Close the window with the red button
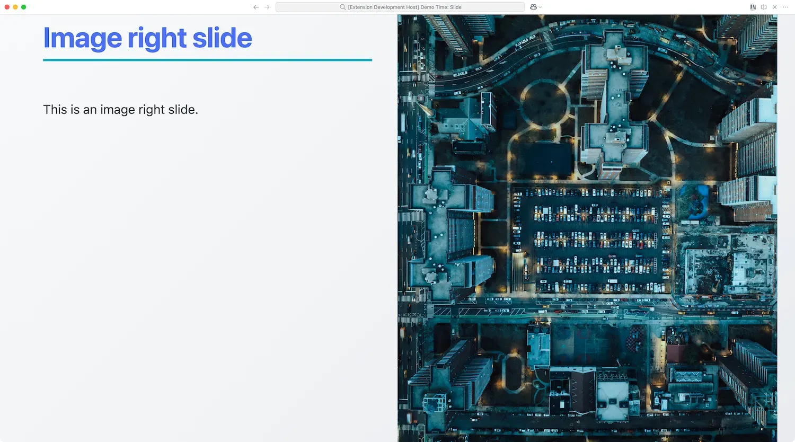The width and height of the screenshot is (795, 442). (7, 7)
